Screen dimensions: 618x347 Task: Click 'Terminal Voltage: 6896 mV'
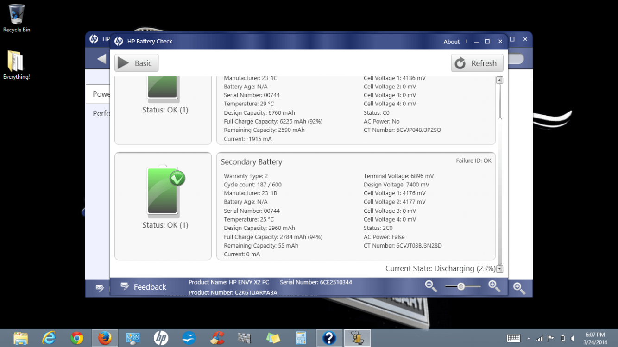tap(398, 176)
